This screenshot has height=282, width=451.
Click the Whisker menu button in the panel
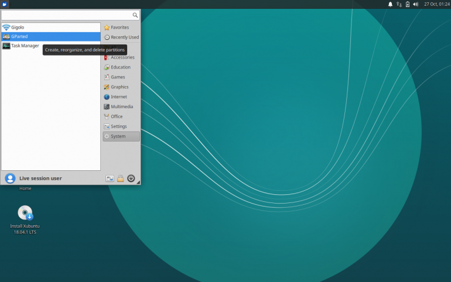[x=5, y=4]
